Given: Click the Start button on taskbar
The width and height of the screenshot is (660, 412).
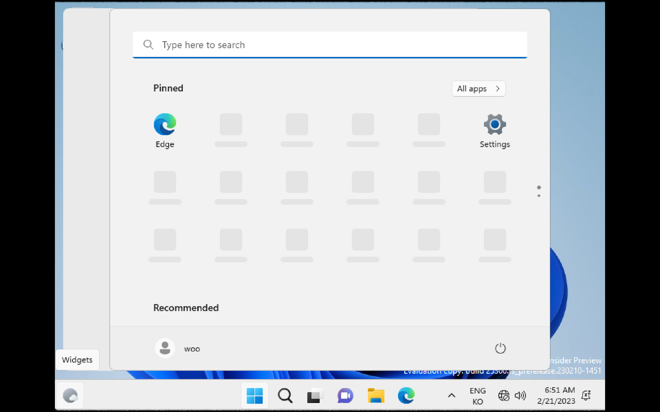Looking at the screenshot, I should click(x=254, y=395).
